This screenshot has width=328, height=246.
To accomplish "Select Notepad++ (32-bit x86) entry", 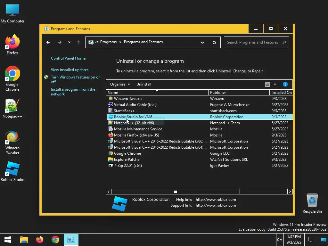I will [x=200, y=123].
